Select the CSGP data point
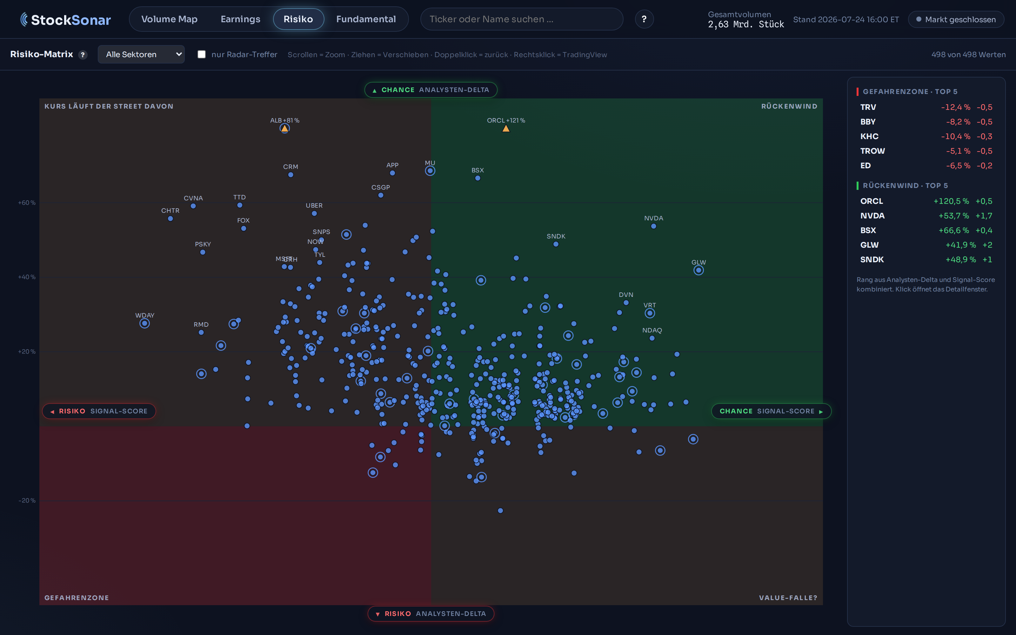The image size is (1016, 635). tap(381, 195)
